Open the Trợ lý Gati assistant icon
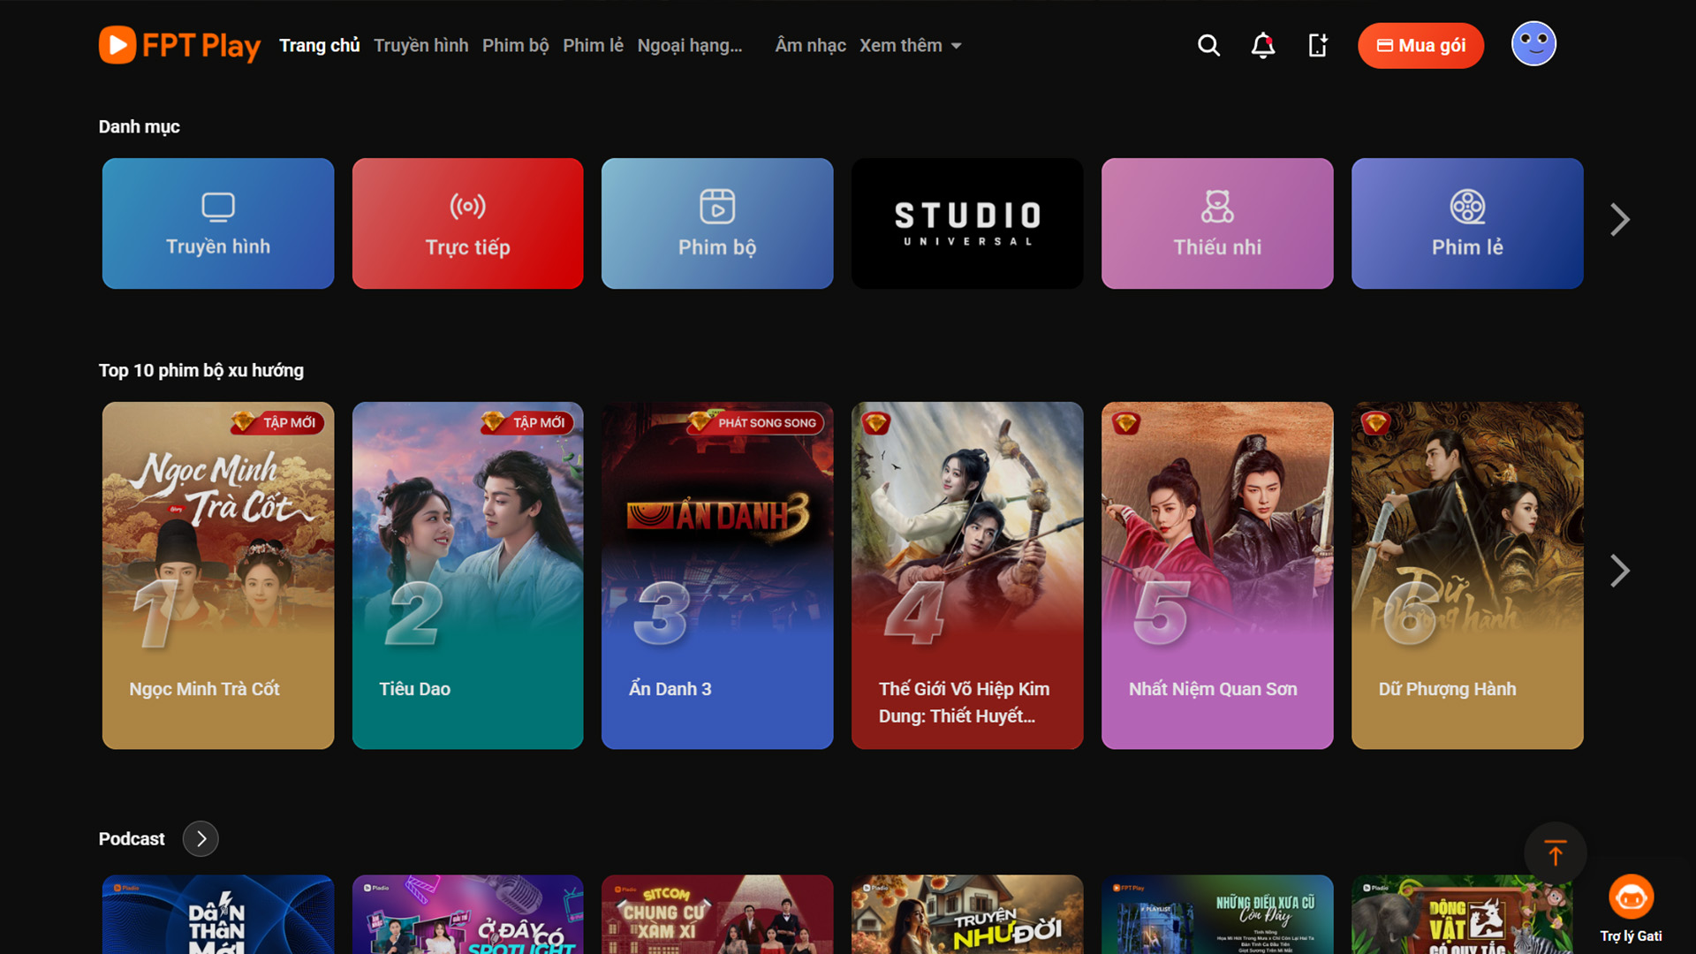The width and height of the screenshot is (1696, 954). (x=1631, y=899)
